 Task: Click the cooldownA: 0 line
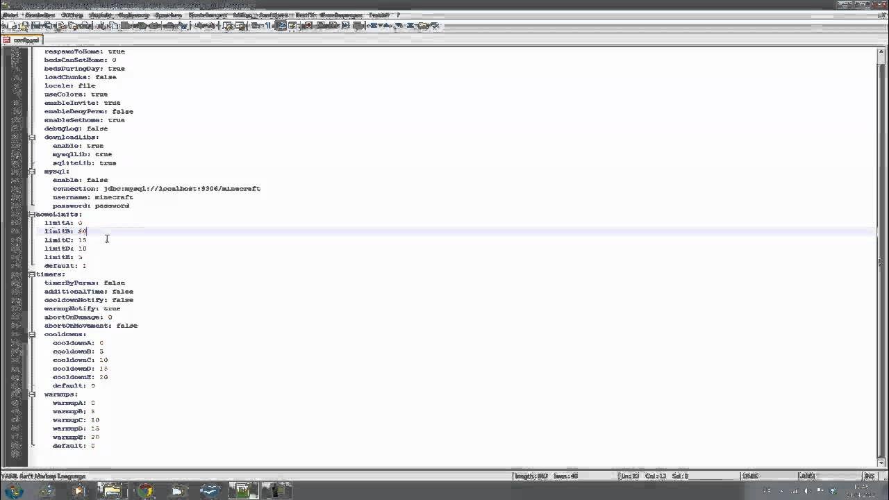(x=78, y=343)
